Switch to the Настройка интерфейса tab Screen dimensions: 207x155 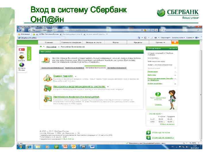click(x=74, y=68)
